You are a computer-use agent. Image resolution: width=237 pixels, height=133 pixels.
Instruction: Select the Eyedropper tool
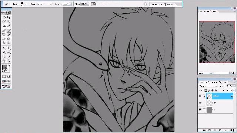point(9,57)
